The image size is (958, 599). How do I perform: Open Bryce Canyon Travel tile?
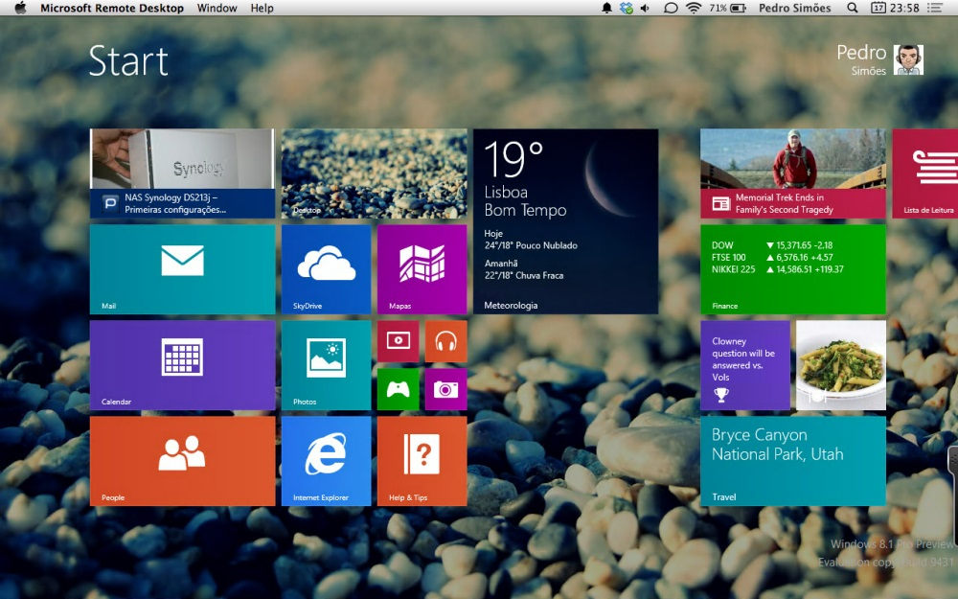point(793,462)
